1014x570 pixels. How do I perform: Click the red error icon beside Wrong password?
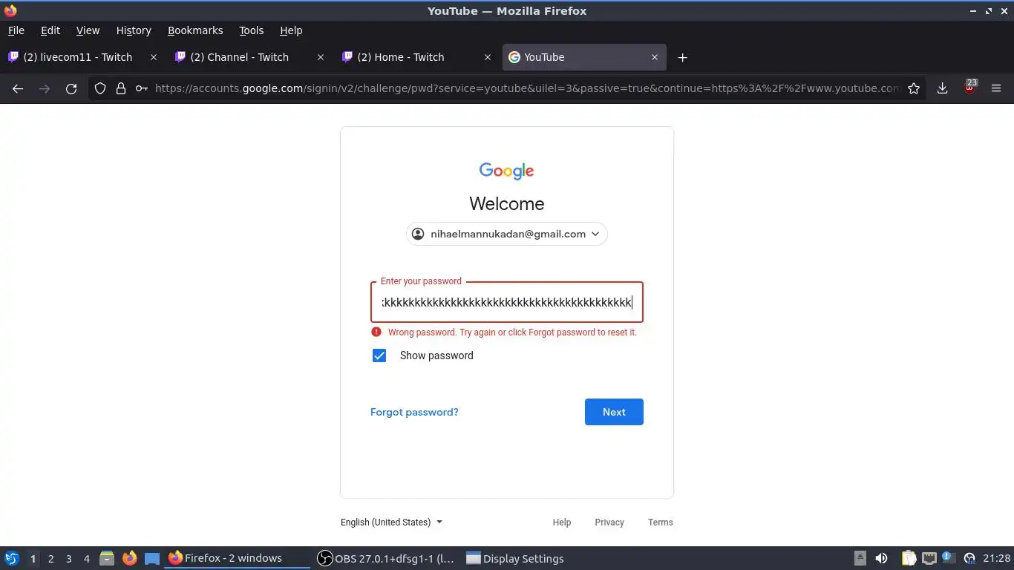click(x=376, y=332)
